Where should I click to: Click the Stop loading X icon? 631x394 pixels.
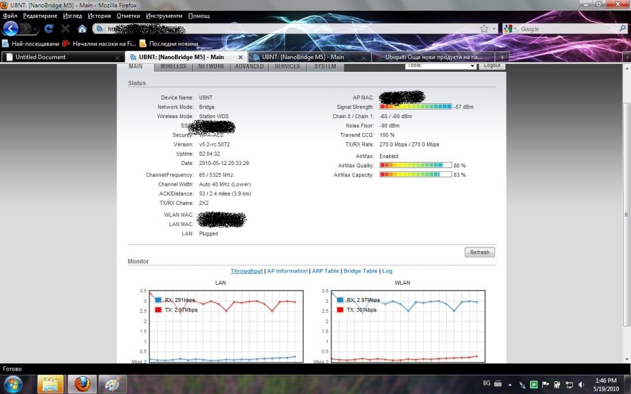65,29
